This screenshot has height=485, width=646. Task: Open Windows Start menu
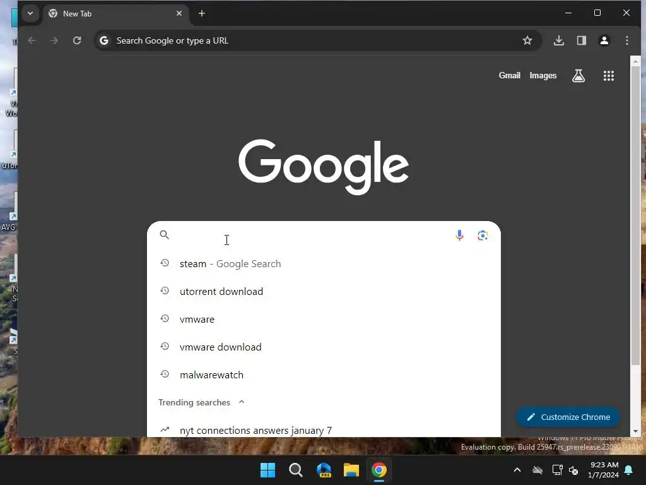coord(267,470)
